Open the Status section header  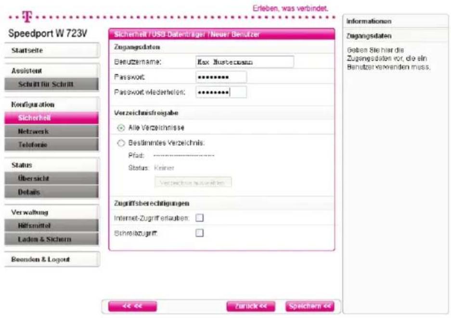[52, 165]
